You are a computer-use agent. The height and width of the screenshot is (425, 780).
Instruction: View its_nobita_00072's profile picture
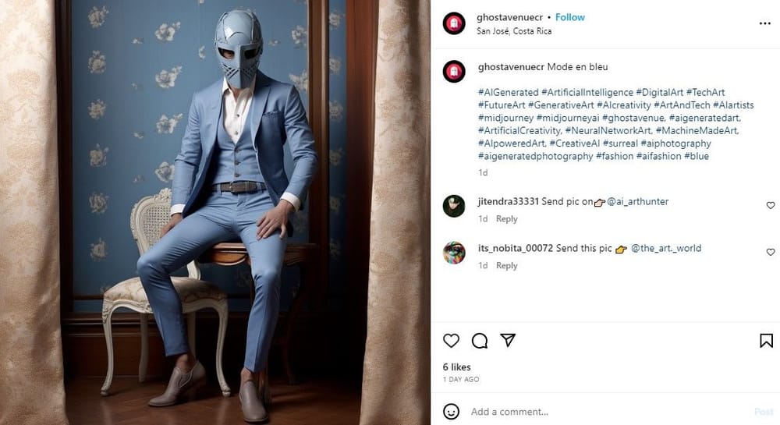453,253
